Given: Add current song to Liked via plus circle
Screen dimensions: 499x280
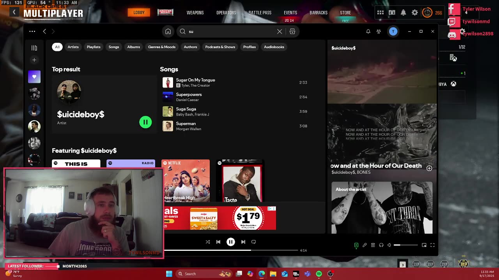Looking at the screenshot, I should (x=429, y=168).
